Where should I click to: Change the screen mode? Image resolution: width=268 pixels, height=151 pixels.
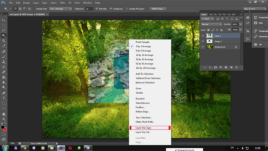click(x=4, y=139)
